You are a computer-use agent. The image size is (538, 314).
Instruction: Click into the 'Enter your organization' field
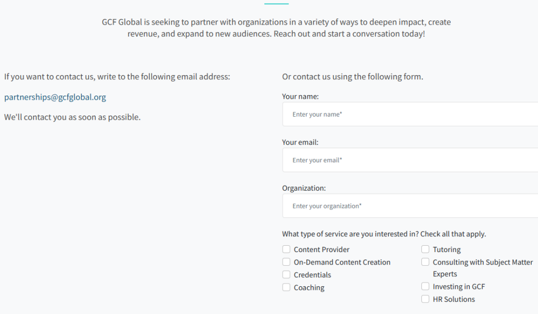(x=410, y=206)
